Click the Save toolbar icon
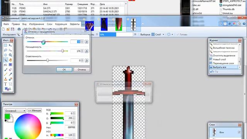 (x=12, y=29)
